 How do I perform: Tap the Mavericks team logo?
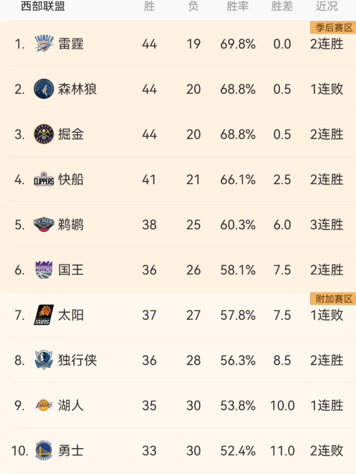click(x=44, y=360)
